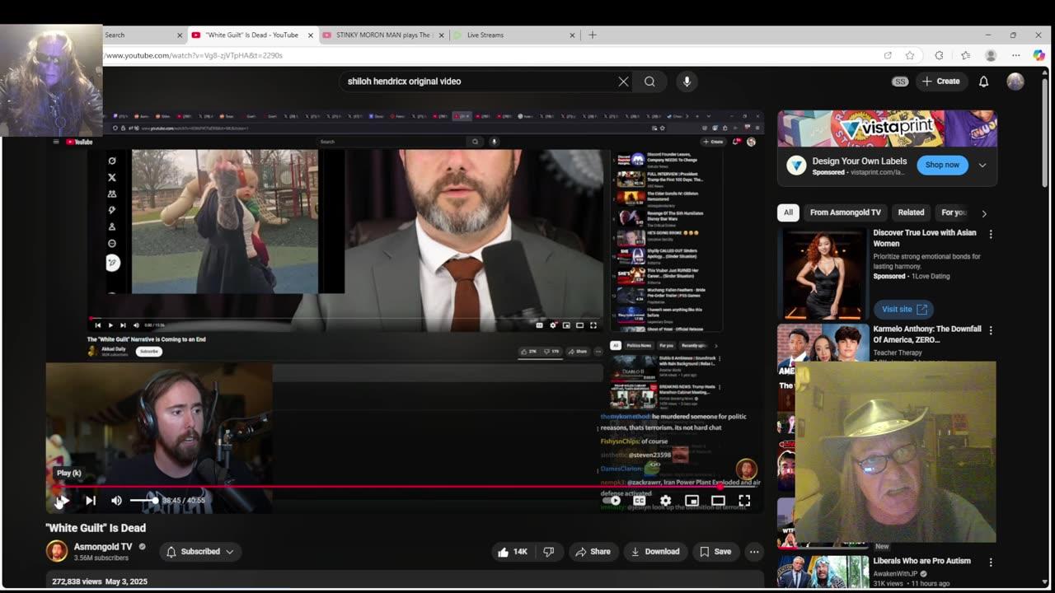Select the Related filter chip
This screenshot has width=1055, height=593.
[911, 212]
